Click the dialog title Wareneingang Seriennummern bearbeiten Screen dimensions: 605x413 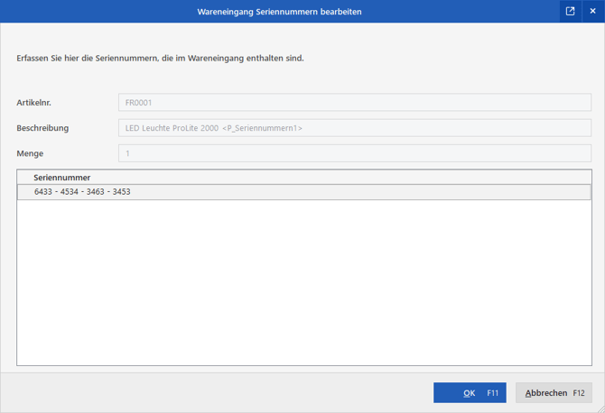[x=279, y=12]
